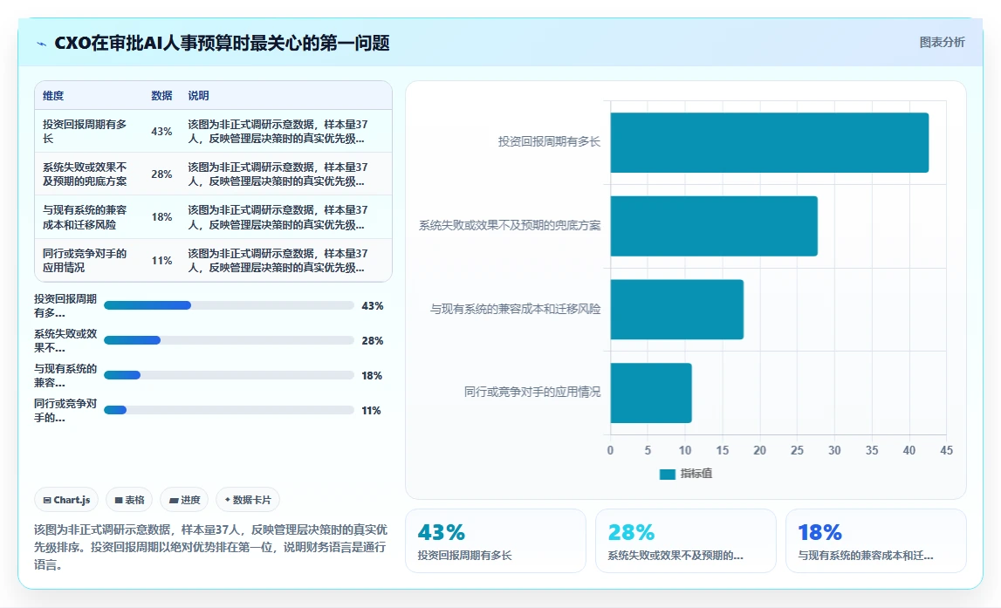Select the 表格 tag chip
The width and height of the screenshot is (1001, 608).
tap(129, 500)
